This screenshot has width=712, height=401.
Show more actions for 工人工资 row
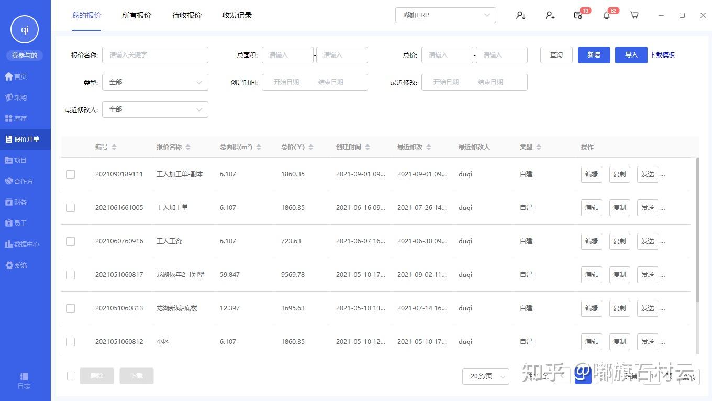(663, 241)
